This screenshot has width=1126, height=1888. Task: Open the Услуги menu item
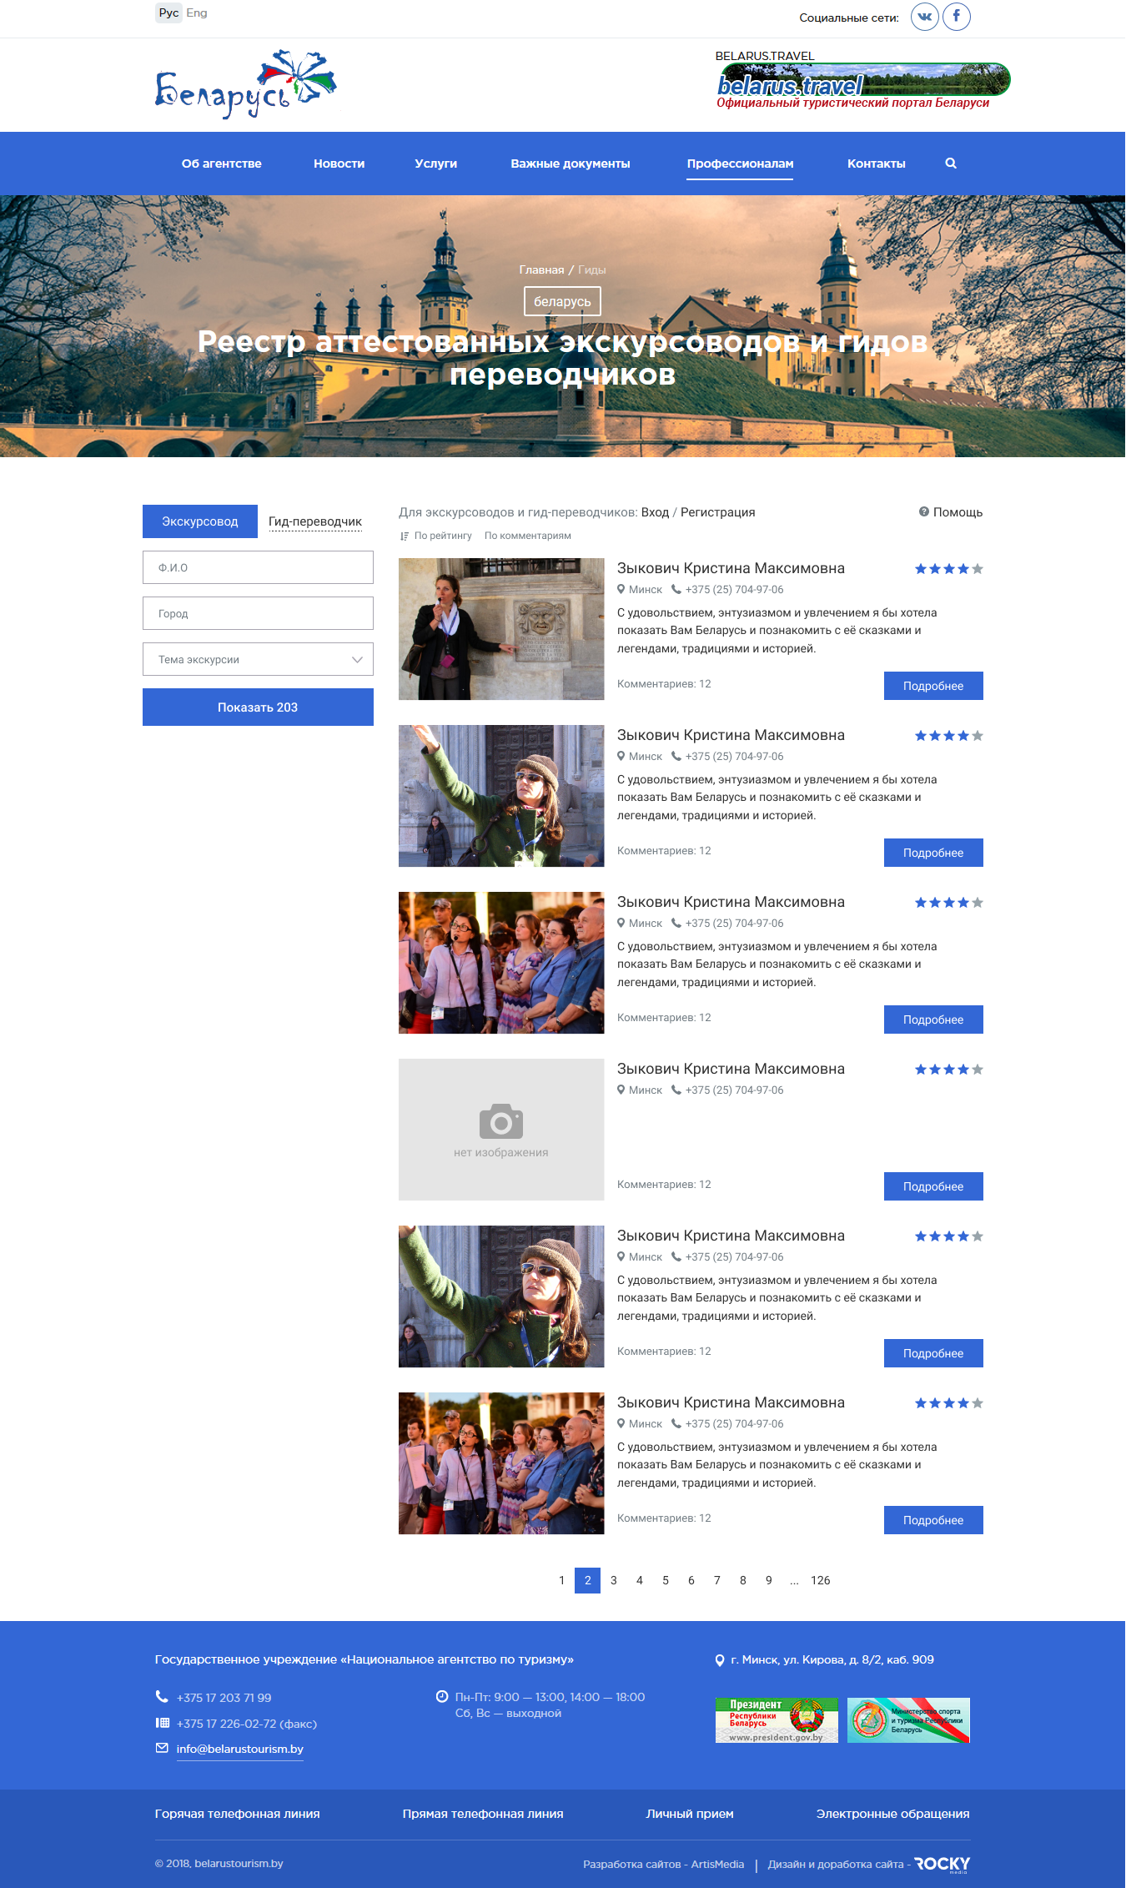point(435,164)
